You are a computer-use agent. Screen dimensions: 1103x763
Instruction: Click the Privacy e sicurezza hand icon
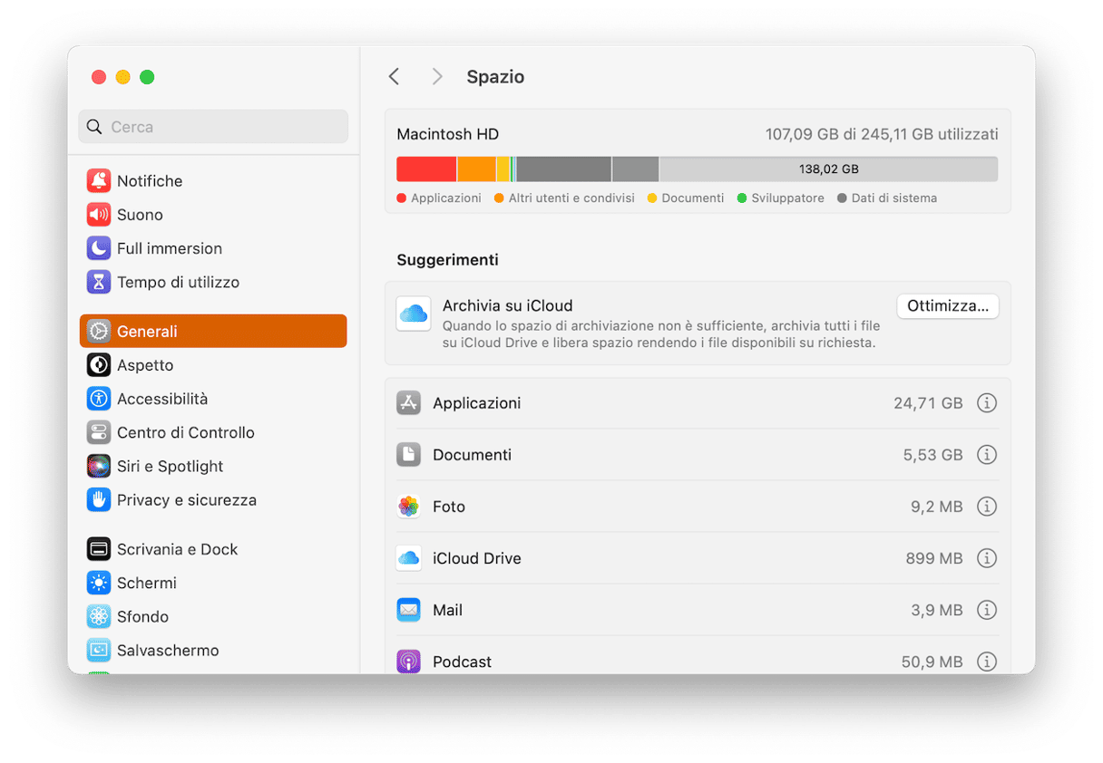click(x=99, y=499)
